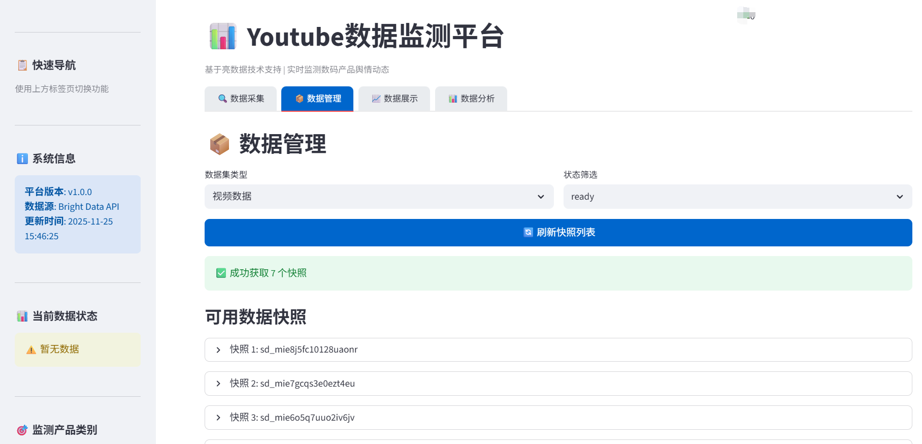Click the package icon beside 数据管理 heading
Image resolution: width=922 pixels, height=444 pixels.
click(219, 144)
